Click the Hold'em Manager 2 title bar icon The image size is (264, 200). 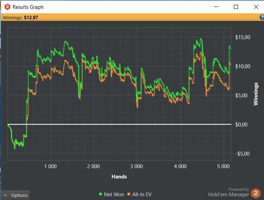coord(7,7)
